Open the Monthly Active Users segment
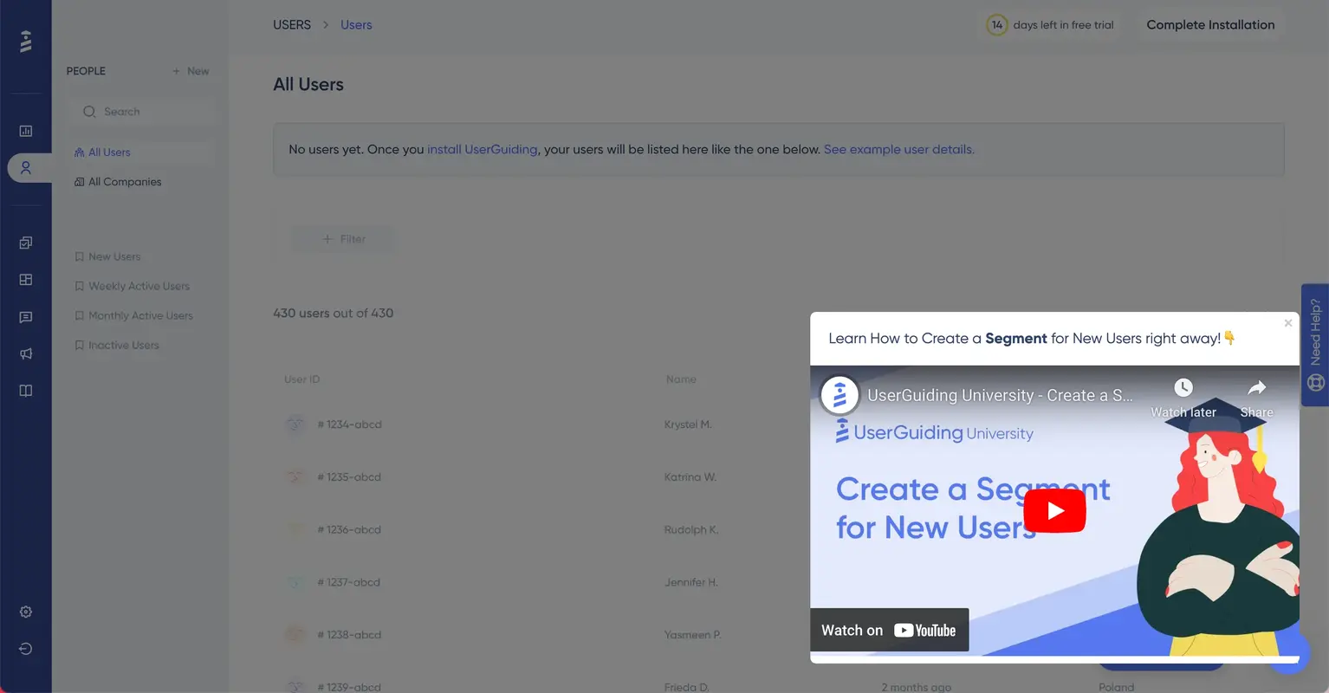 click(141, 315)
